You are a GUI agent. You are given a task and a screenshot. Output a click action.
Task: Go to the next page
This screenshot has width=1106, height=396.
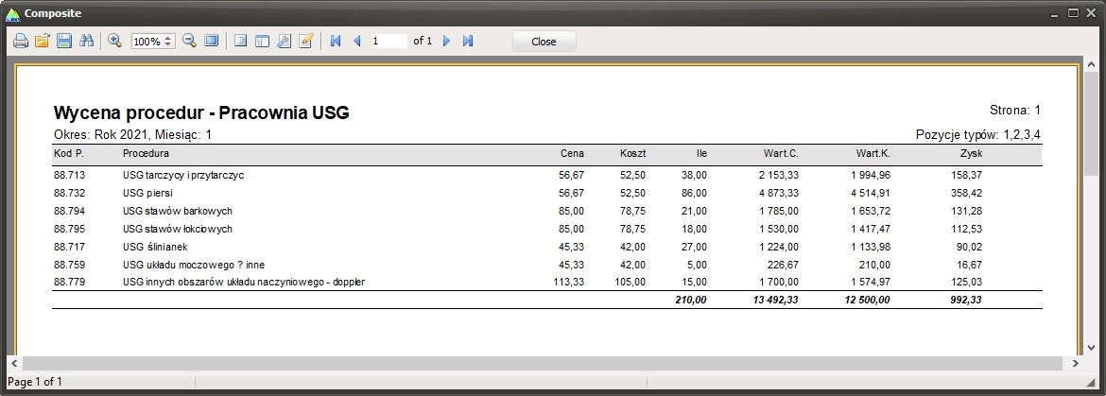coord(446,42)
